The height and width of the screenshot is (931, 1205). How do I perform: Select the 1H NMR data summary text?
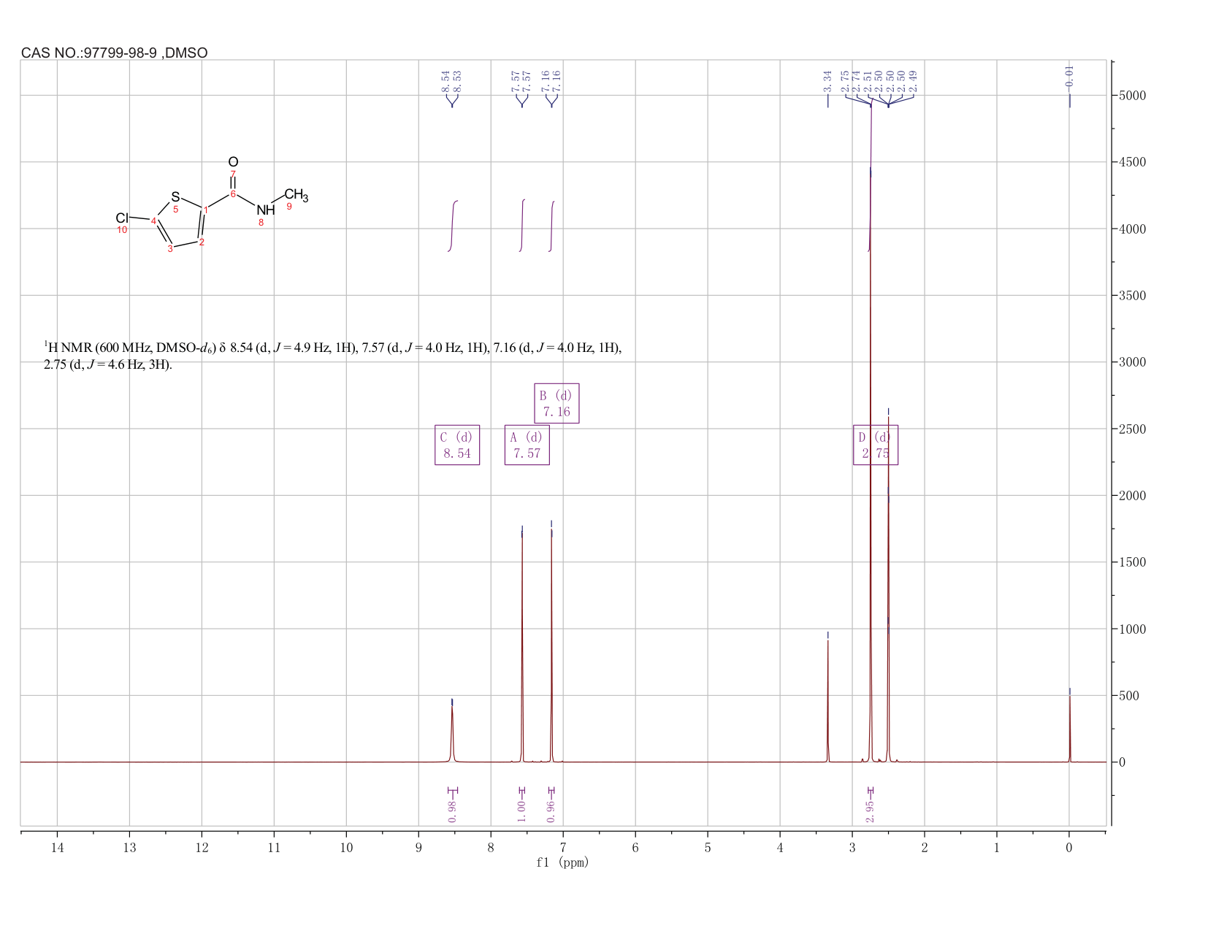click(x=332, y=356)
